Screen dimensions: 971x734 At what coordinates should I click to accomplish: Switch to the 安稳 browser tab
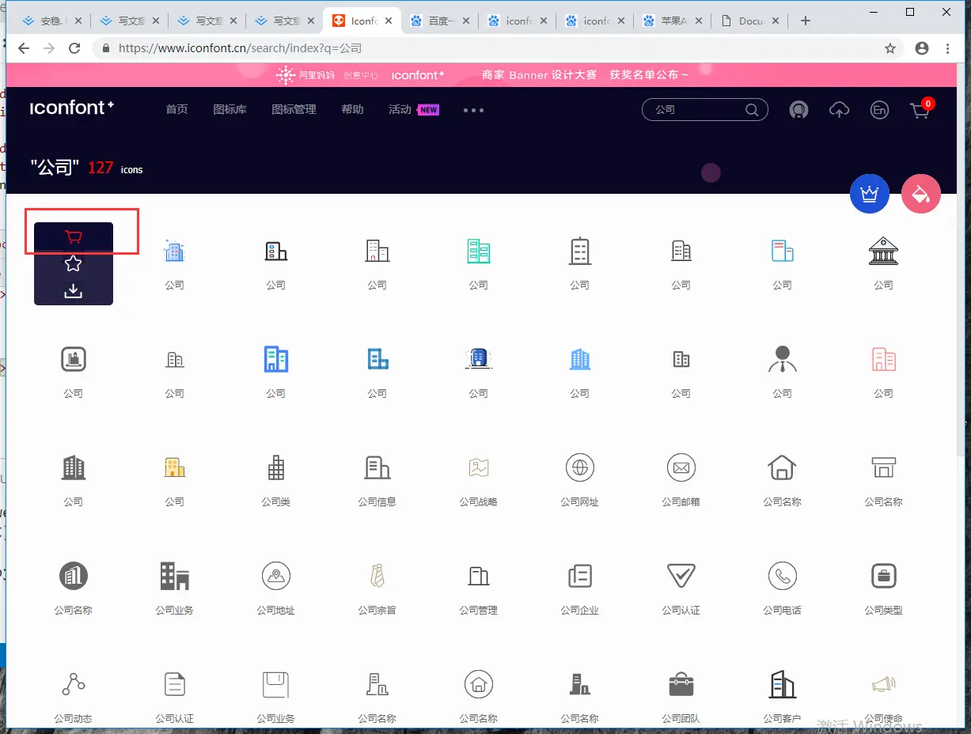click(51, 21)
